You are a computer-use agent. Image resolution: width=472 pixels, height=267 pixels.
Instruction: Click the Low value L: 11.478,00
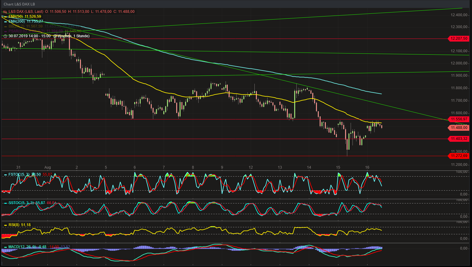click(x=101, y=12)
